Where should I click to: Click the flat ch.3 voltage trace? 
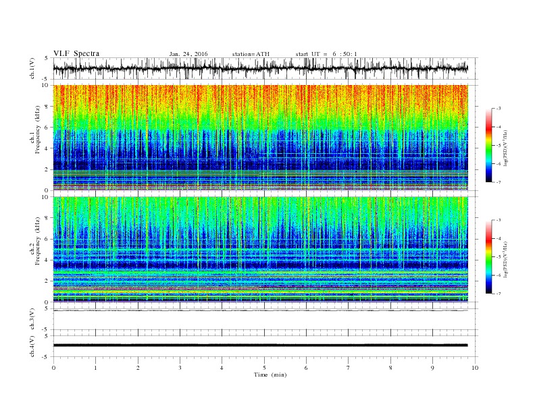[260, 310]
